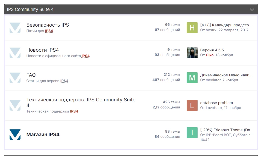Open Ciko's profile link

pos(210,55)
